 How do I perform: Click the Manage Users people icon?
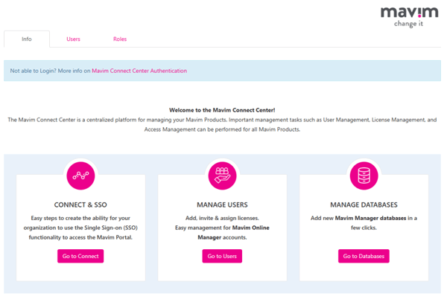coord(222,176)
